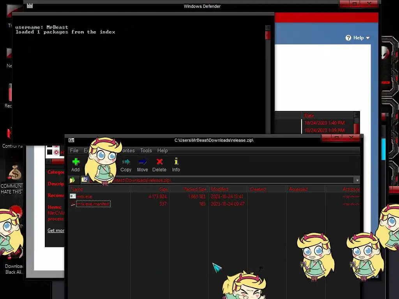Image resolution: width=399 pixels, height=299 pixels.
Task: Click the 1 663 183 packed size value
Action: [197, 197]
